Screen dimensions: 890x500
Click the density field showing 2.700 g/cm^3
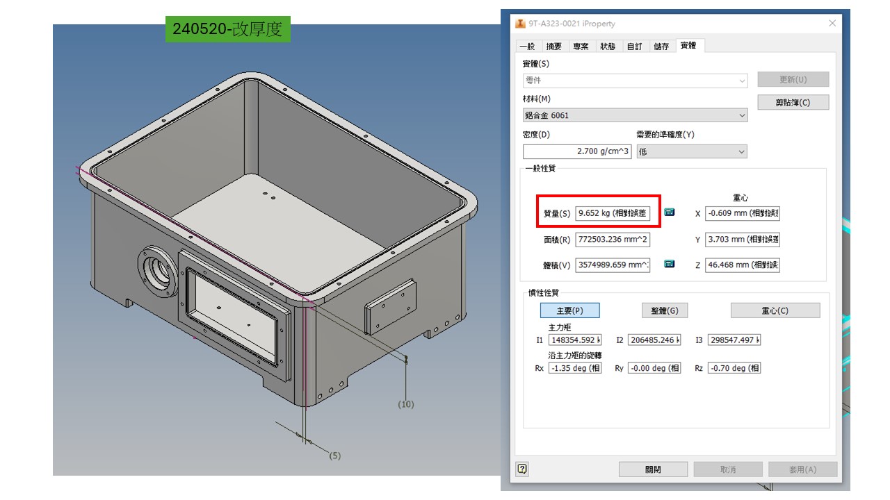[577, 151]
